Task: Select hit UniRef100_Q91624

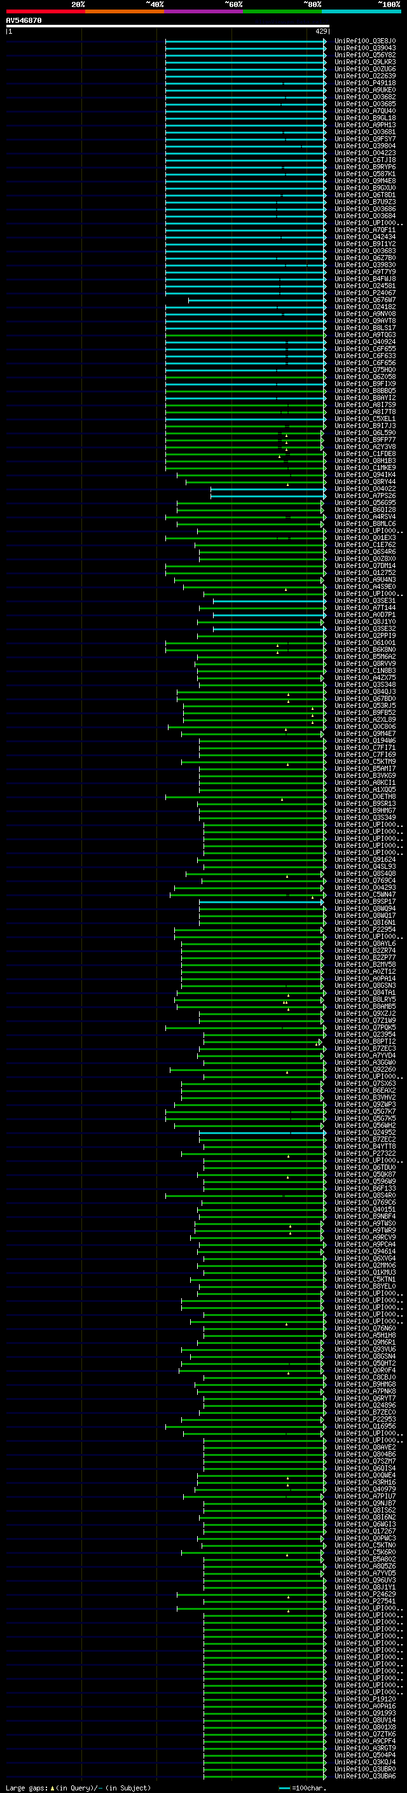Action: coord(364,860)
